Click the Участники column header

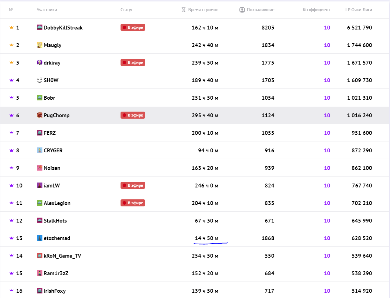coord(47,10)
